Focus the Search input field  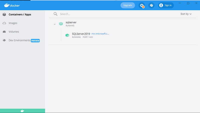[118, 14]
